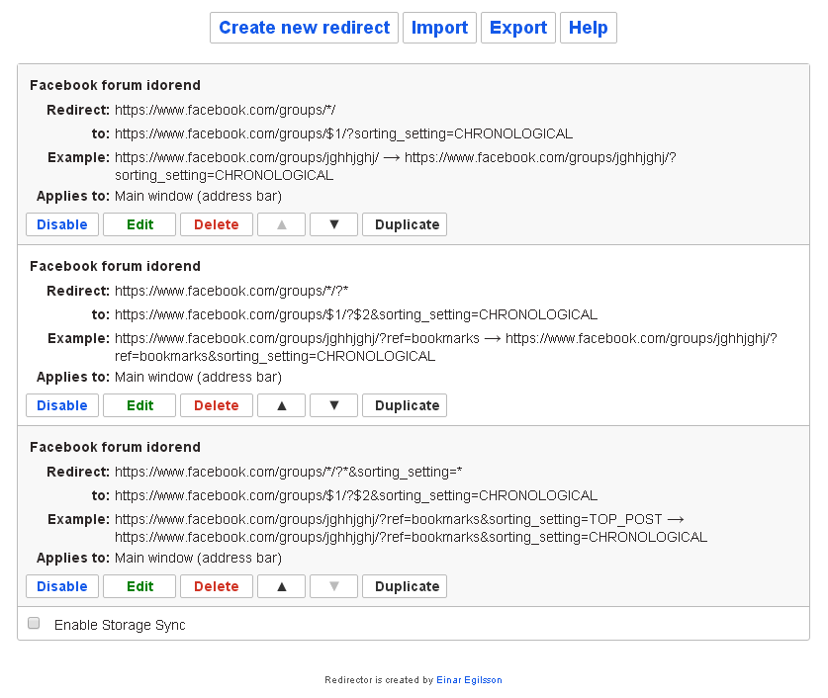Duplicate the first Facebook redirect
Viewport: 828px width, 698px height.
405,224
